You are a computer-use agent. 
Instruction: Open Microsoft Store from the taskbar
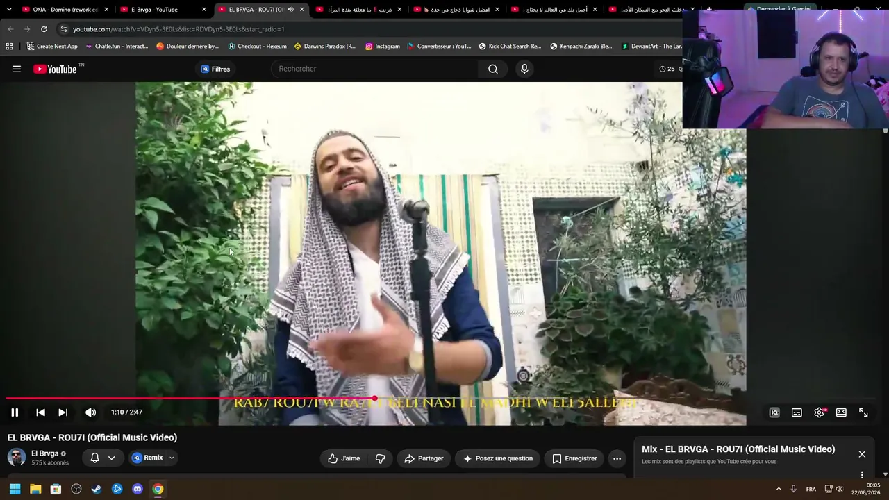click(x=56, y=489)
